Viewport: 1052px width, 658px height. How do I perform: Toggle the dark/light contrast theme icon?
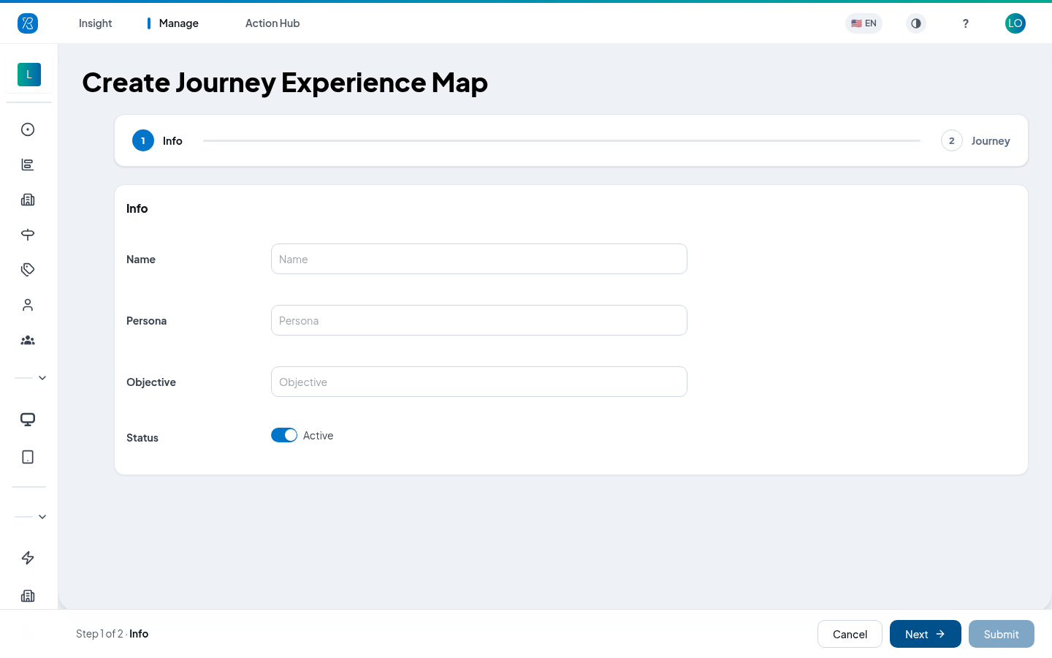916,23
